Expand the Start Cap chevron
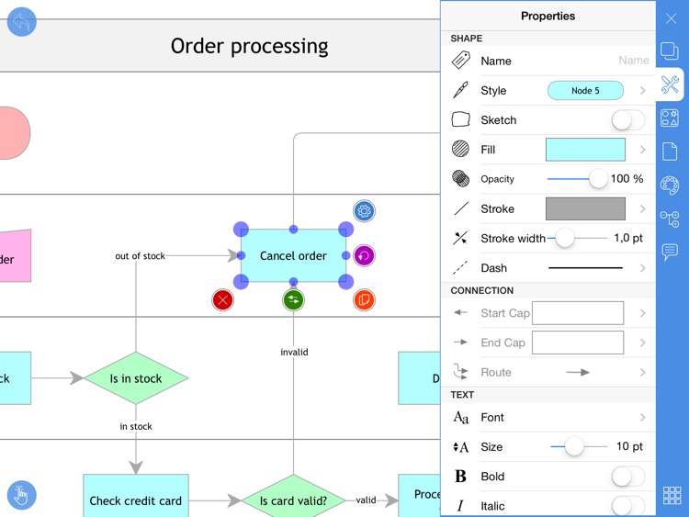The image size is (689, 517). pos(642,313)
